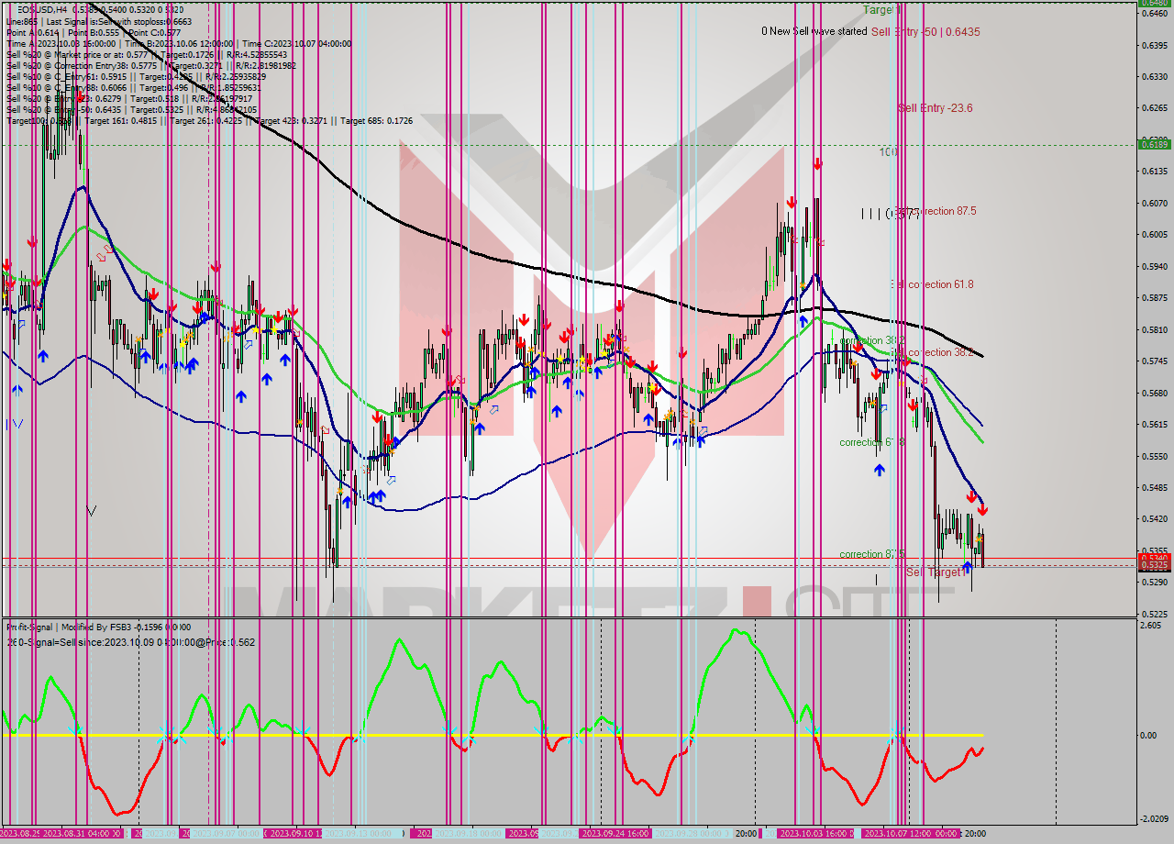The image size is (1174, 844).
Task: Click the 0.5290 price axis label
Action: click(x=1155, y=583)
